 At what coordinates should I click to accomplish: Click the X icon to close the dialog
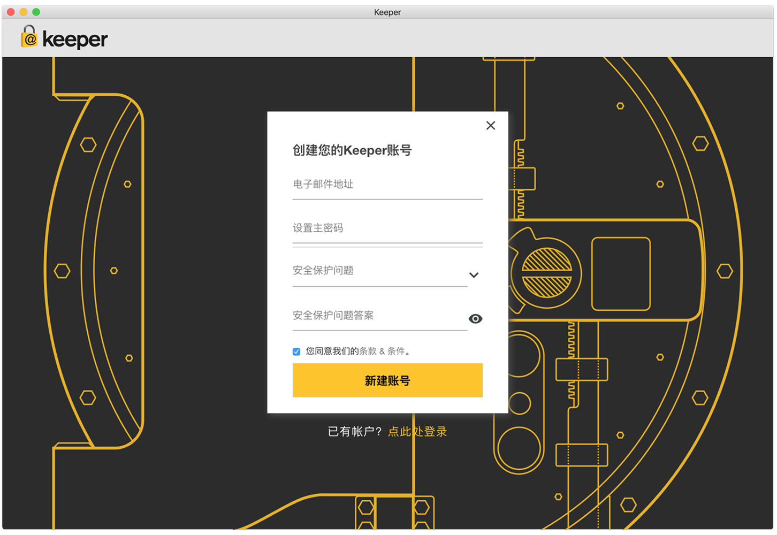(491, 125)
